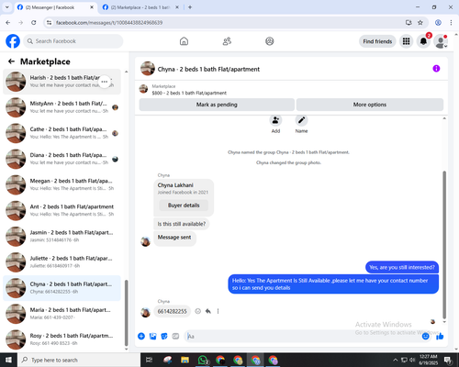Viewport: 459px width, 367px height.
Task: Open Windows Start menu
Action: click(8, 360)
